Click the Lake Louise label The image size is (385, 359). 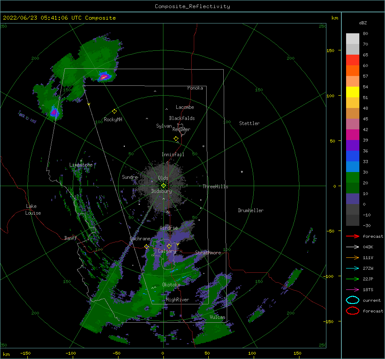pyautogui.click(x=33, y=210)
